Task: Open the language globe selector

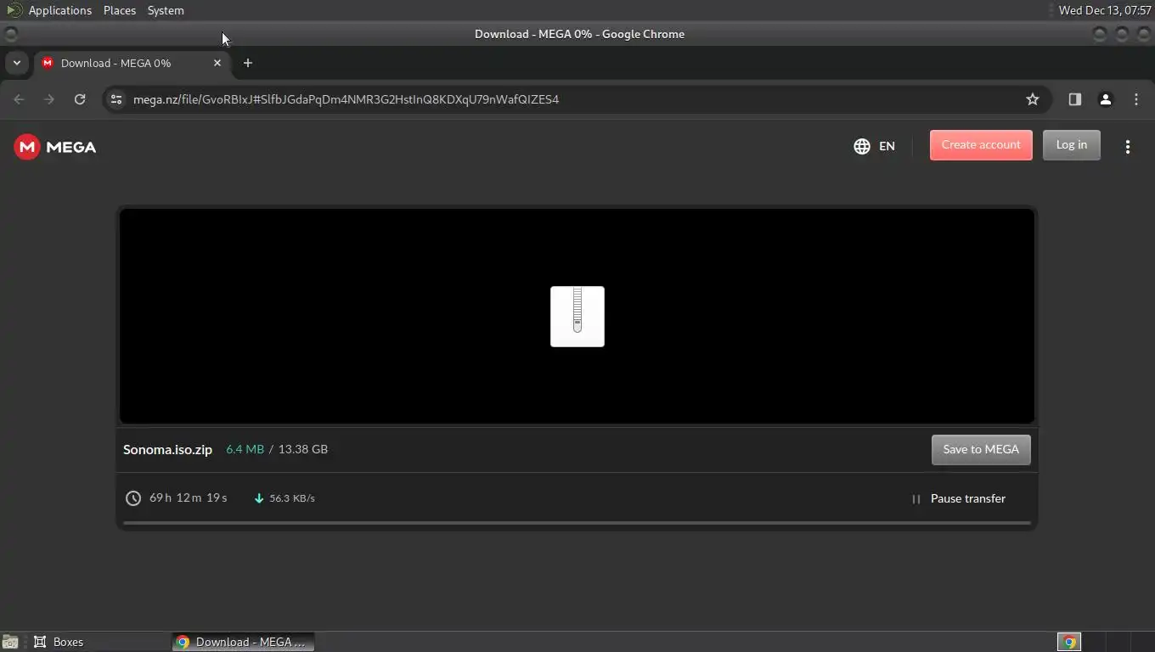Action: click(x=862, y=146)
